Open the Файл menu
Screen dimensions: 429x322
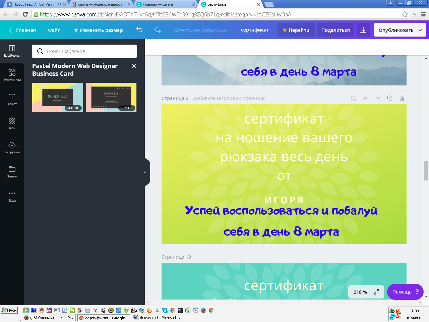54,30
